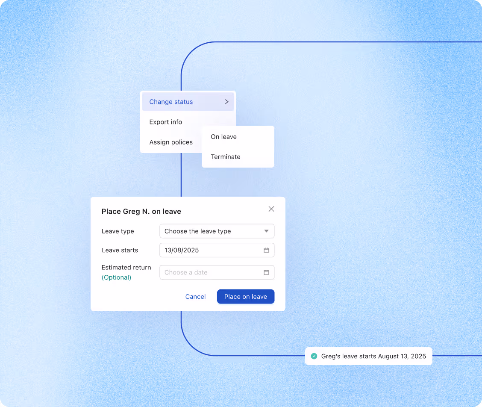Image resolution: width=482 pixels, height=407 pixels.
Task: Cancel the leave dialog
Action: coord(195,297)
